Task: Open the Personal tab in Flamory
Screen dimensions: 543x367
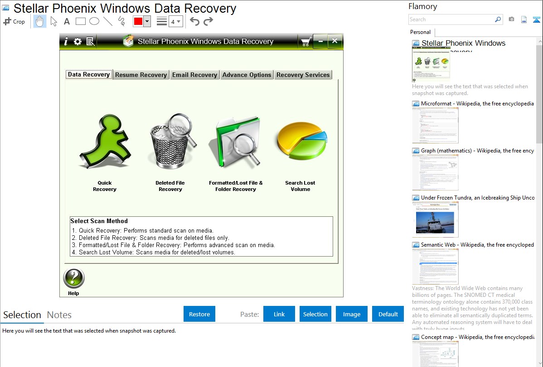Action: tap(421, 32)
